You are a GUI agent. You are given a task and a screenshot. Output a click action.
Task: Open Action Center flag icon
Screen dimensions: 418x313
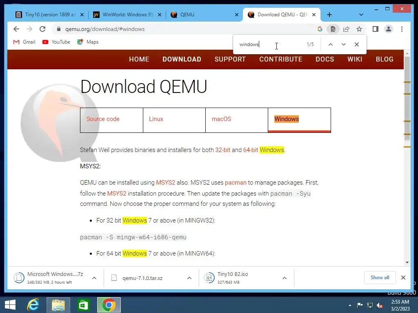coord(360,305)
